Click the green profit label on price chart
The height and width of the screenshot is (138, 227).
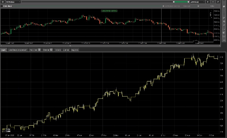(109, 11)
